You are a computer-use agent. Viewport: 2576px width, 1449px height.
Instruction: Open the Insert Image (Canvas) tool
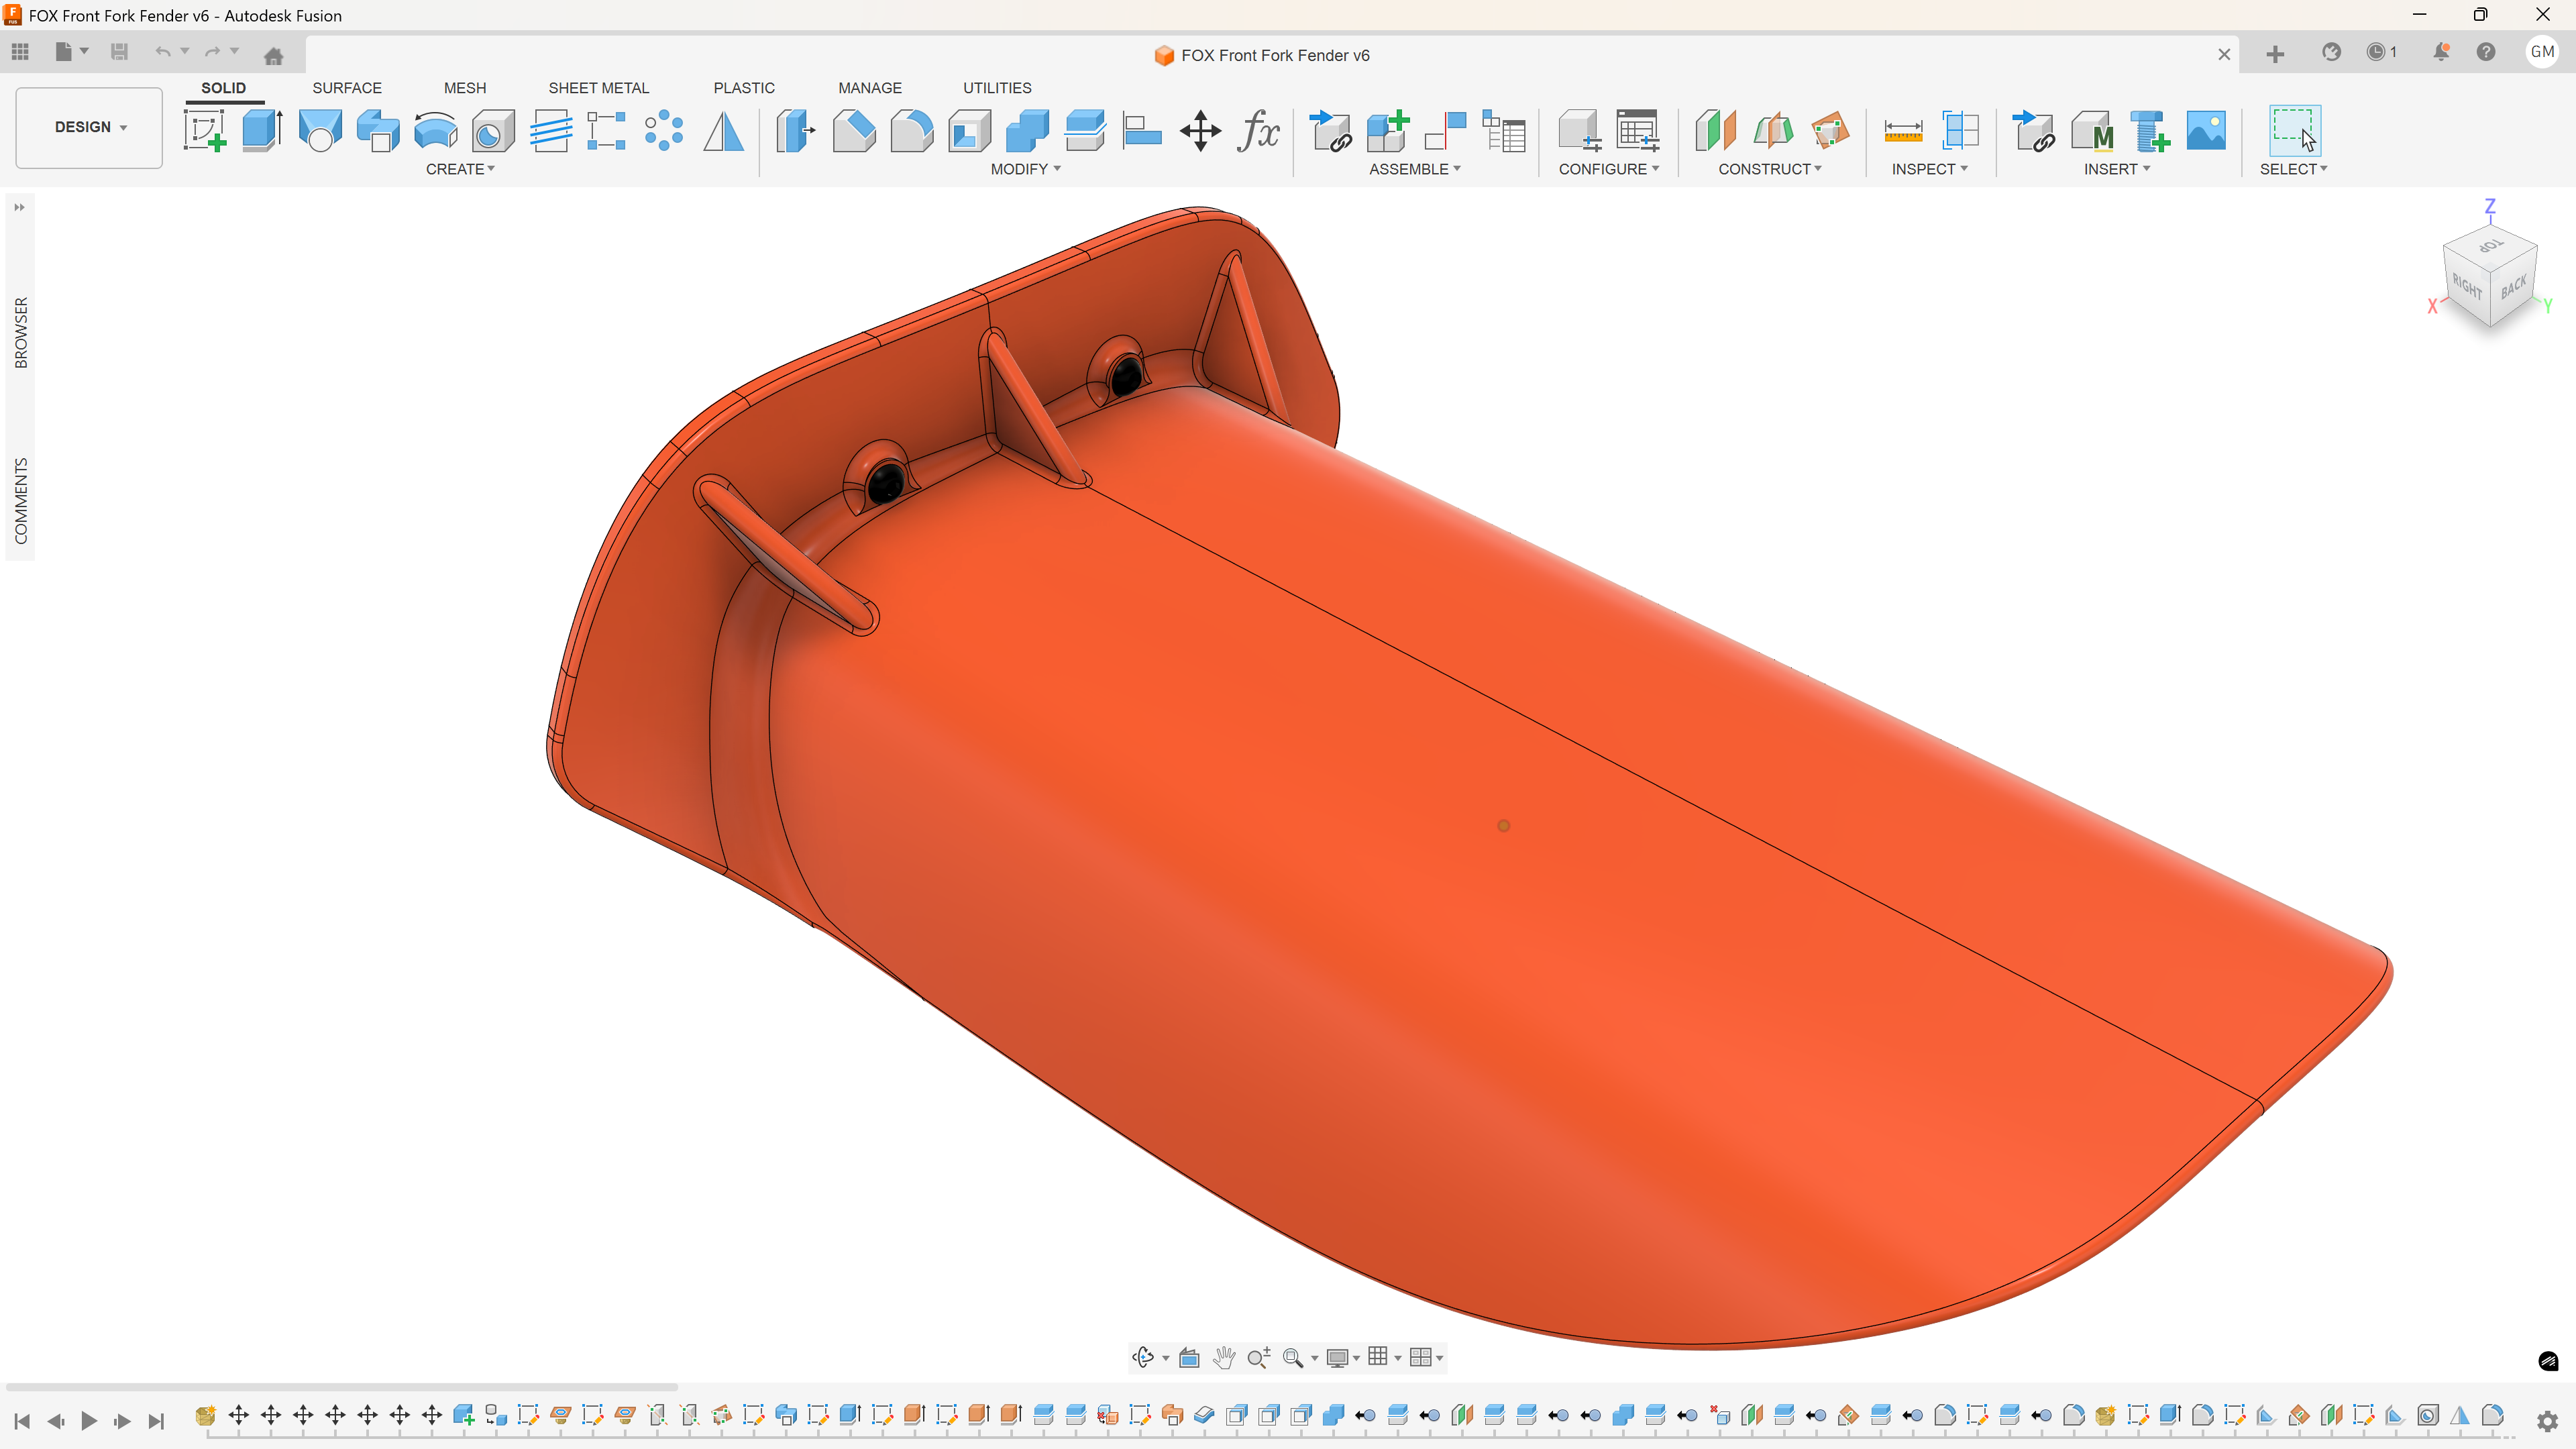click(2207, 131)
